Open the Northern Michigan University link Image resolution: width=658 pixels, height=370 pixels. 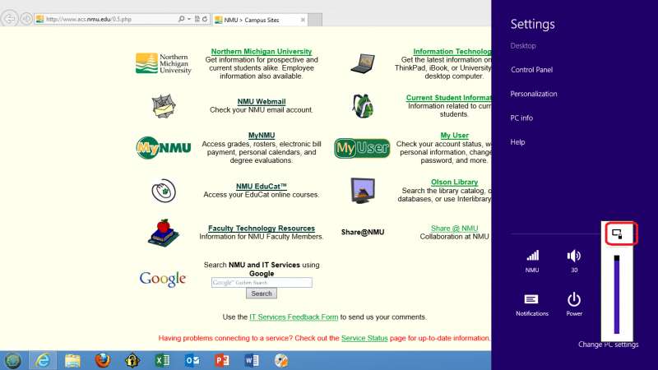[262, 51]
